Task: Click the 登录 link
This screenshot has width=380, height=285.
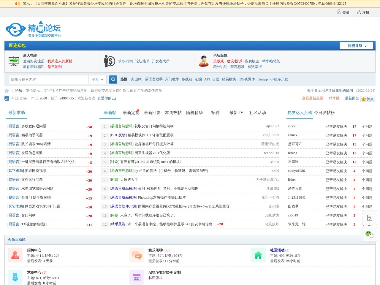Action: (x=346, y=12)
